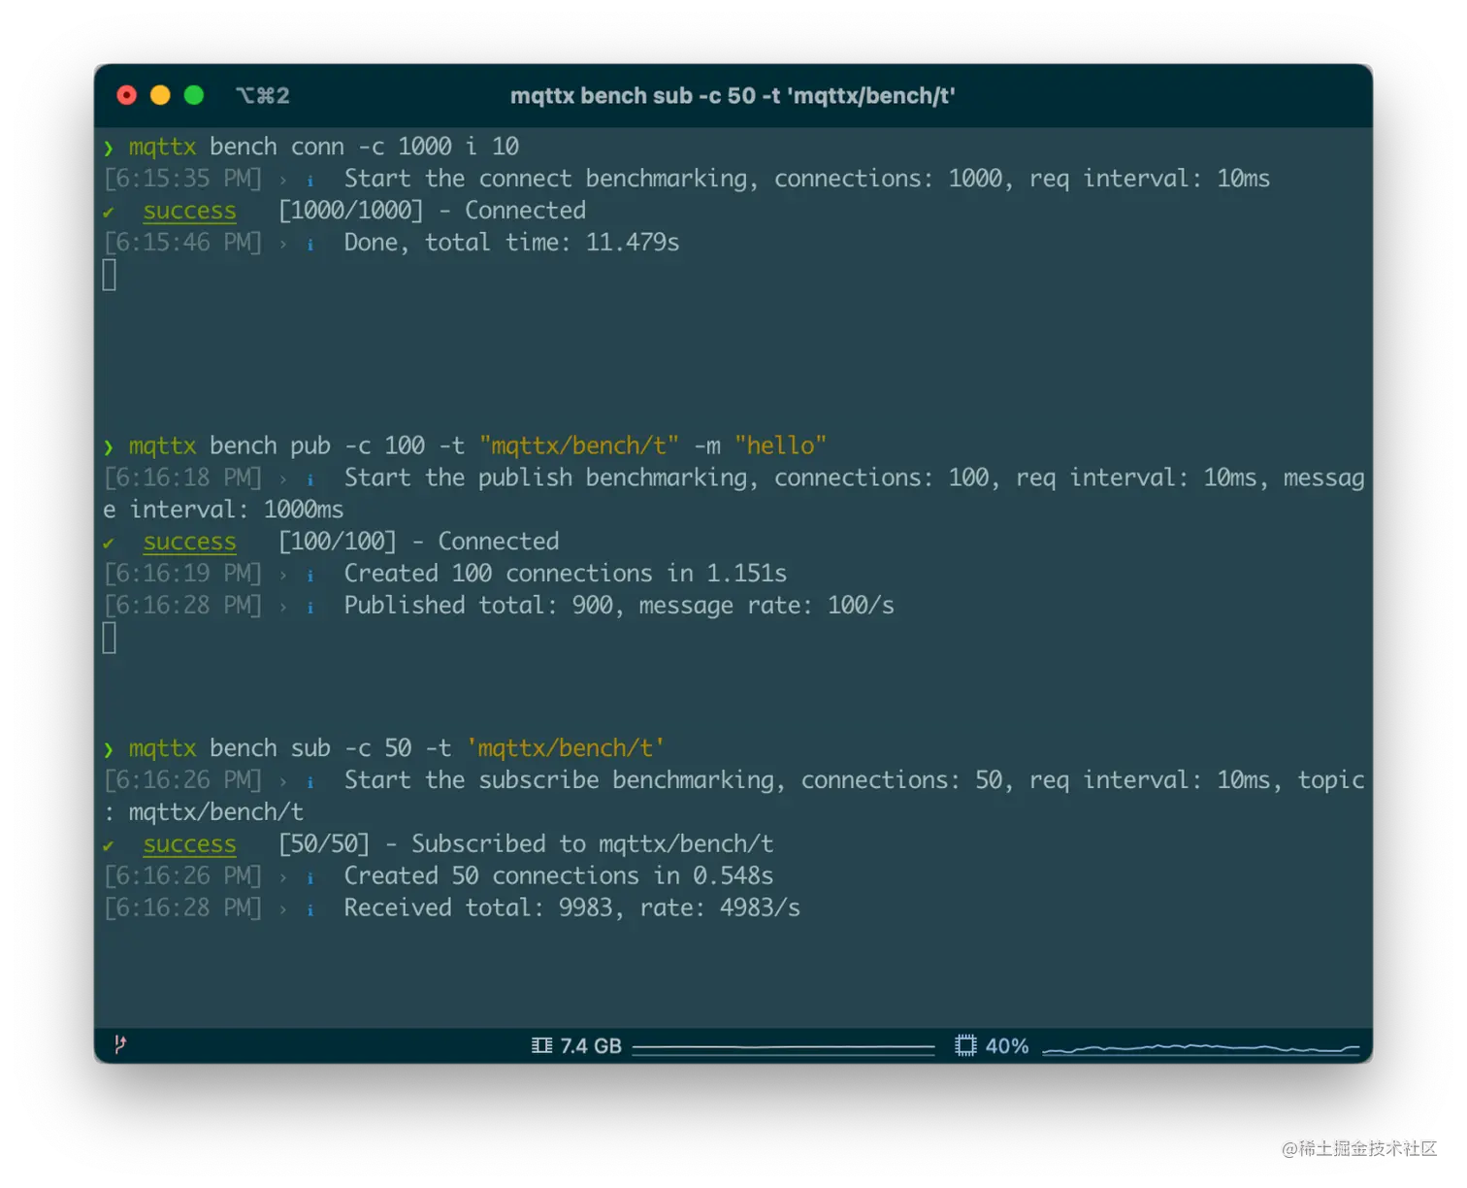Image resolution: width=1467 pixels, height=1188 pixels.
Task: Click the prompt arrow before mqttx bench conn
Action: coord(108,147)
